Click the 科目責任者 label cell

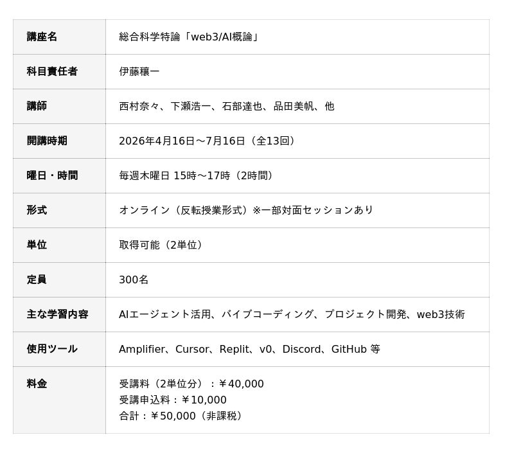tap(59, 71)
